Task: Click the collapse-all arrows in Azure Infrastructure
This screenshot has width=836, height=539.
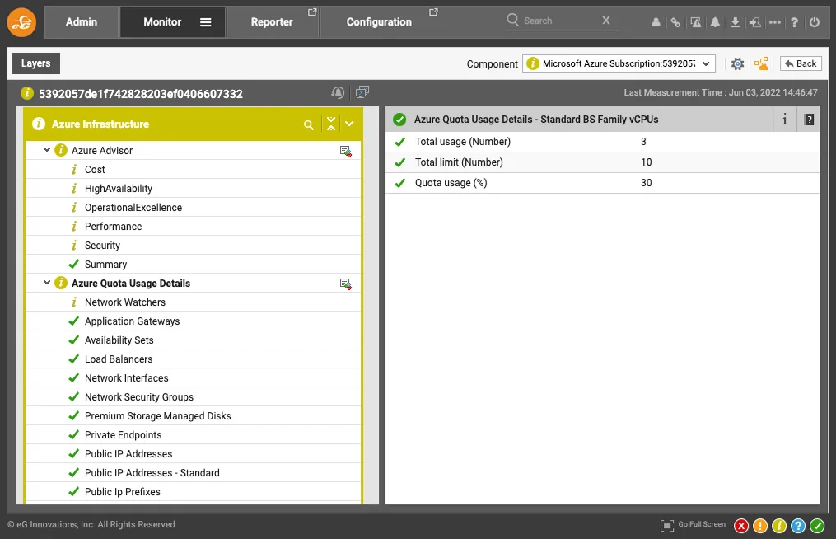Action: (331, 124)
